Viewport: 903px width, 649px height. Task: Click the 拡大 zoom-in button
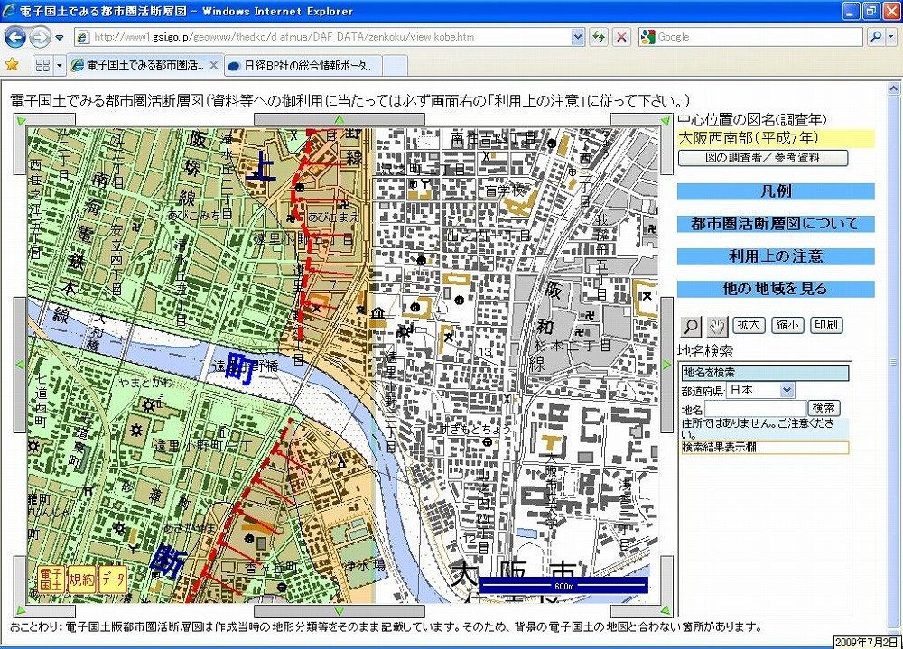coord(749,326)
